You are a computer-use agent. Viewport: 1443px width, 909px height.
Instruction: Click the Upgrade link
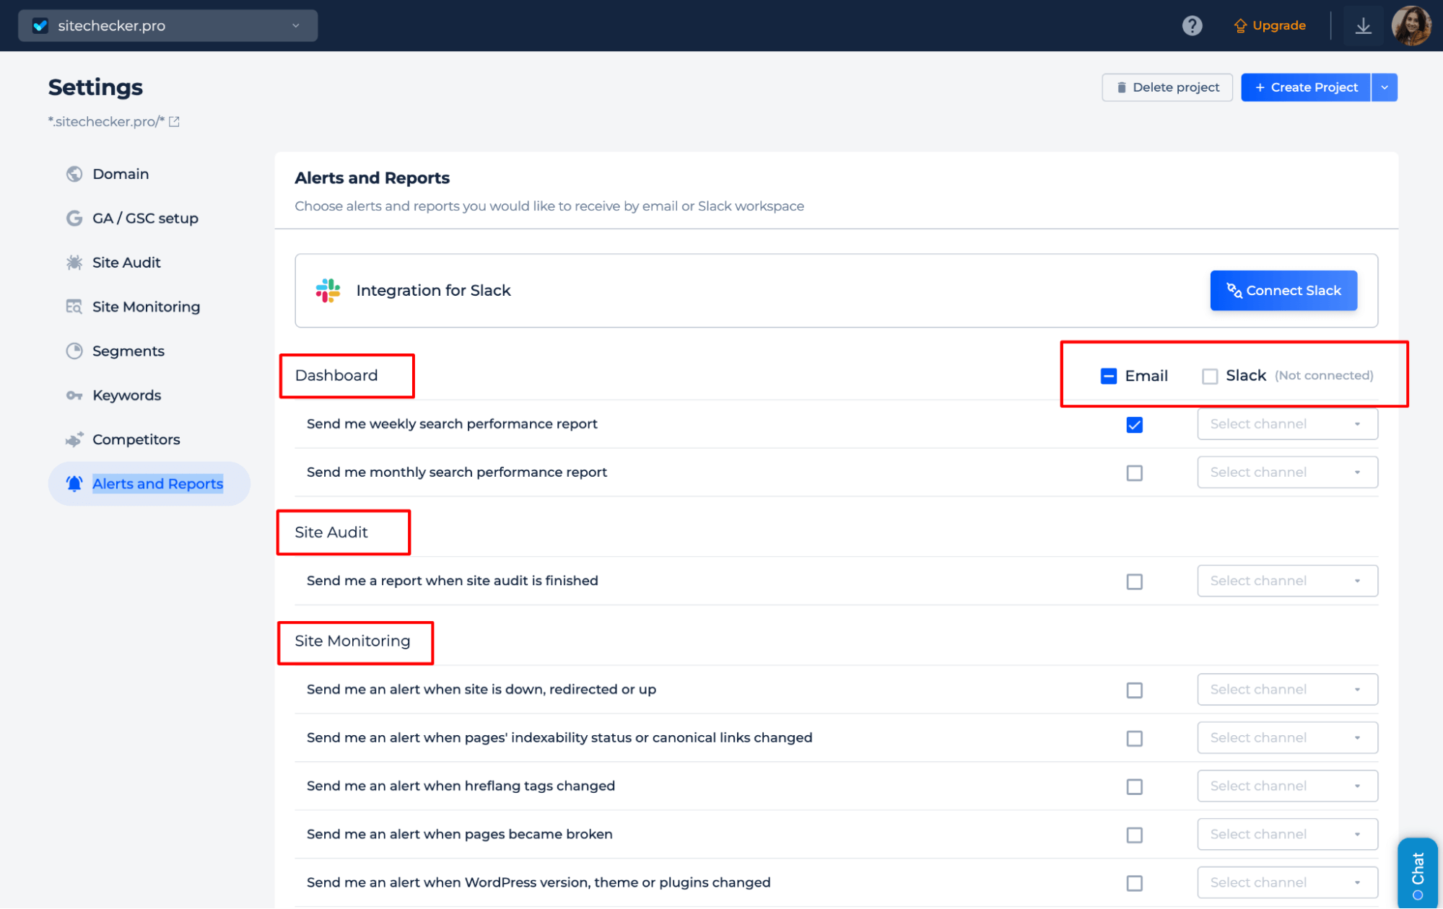click(x=1270, y=26)
